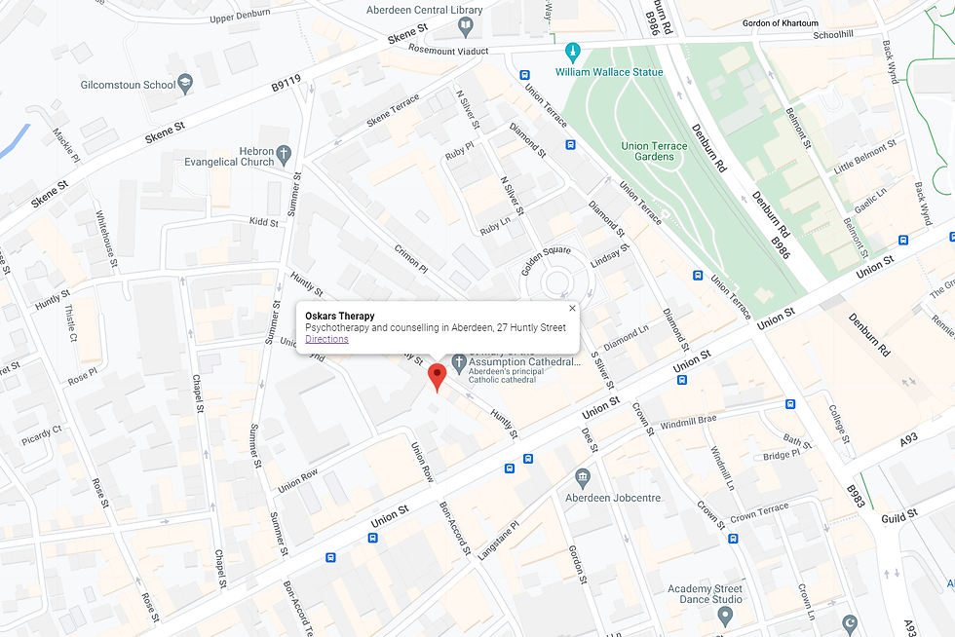Click the Oskars Therapy popup title

(x=340, y=316)
